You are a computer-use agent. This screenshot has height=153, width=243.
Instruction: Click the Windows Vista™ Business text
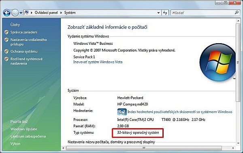pos(93,44)
